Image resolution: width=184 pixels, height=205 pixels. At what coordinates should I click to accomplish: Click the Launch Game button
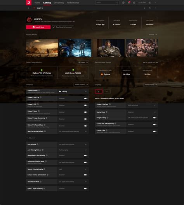tap(38, 27)
